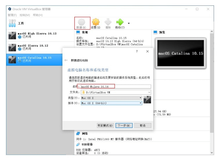The width and height of the screenshot is (218, 158).
Task: Click the Network section icon
Action: pyautogui.click(x=78, y=133)
